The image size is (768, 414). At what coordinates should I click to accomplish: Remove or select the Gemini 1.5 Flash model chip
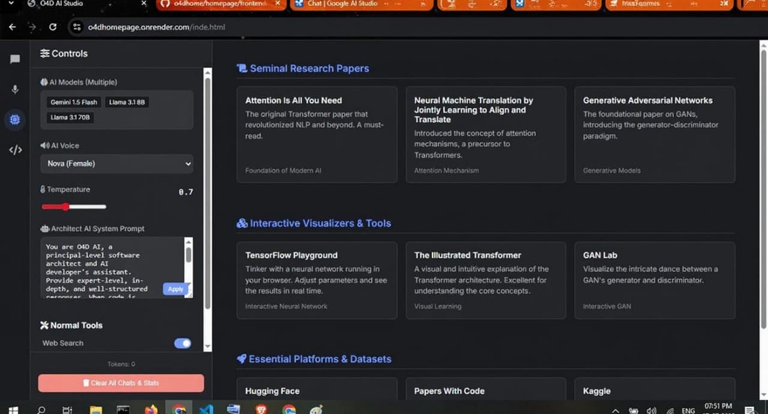[74, 102]
